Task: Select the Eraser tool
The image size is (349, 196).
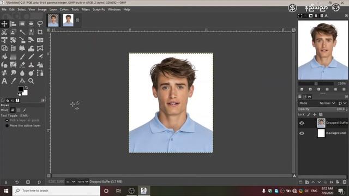Action: click(x=22, y=65)
